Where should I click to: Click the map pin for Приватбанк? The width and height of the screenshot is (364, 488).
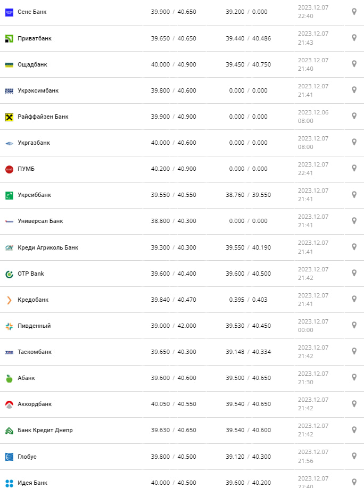coord(354,38)
